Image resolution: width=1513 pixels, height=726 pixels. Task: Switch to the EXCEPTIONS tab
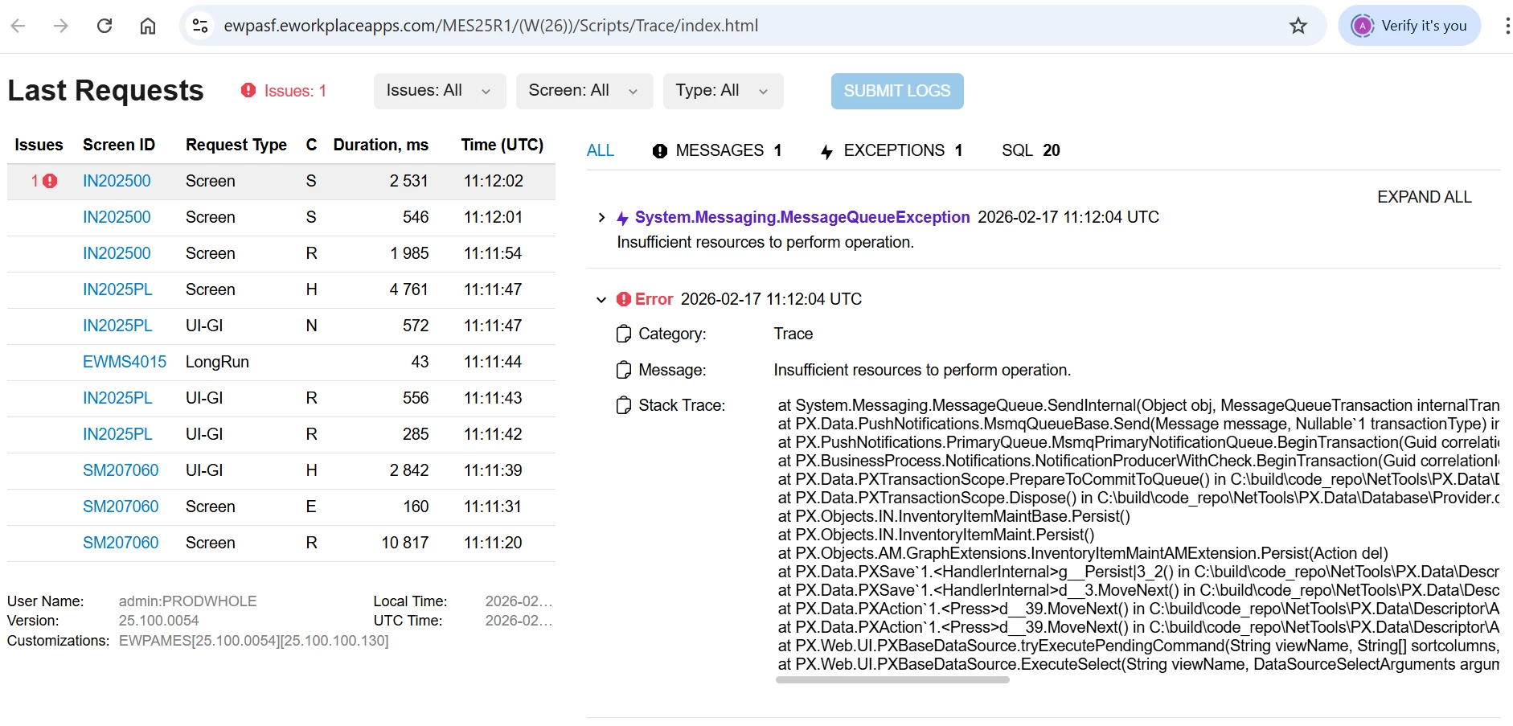point(891,150)
